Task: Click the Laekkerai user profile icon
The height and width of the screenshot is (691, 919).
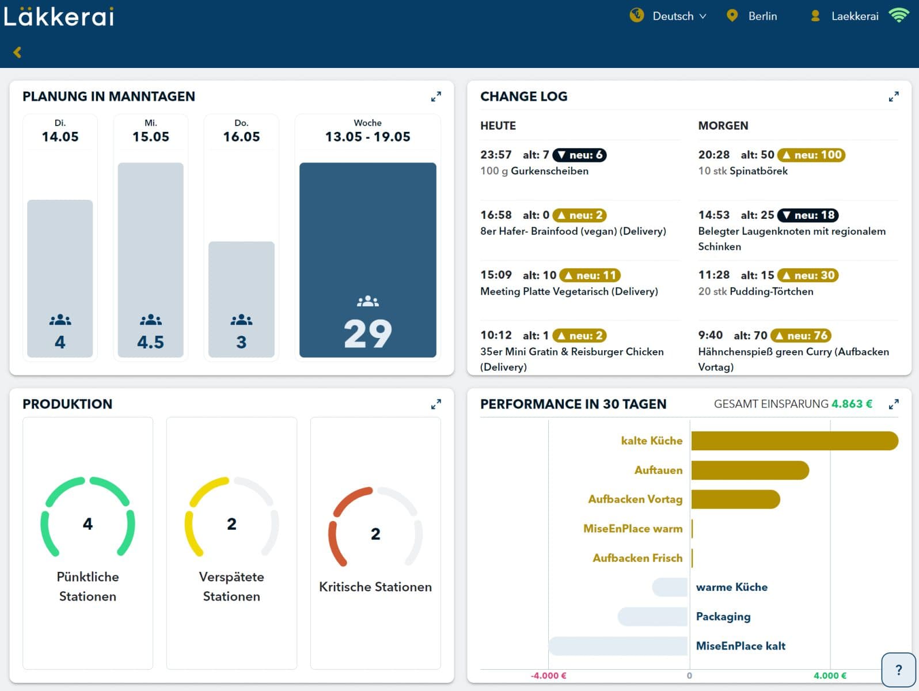Action: pyautogui.click(x=815, y=16)
